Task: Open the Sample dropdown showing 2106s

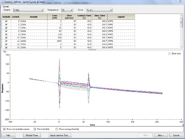Action: point(29,10)
